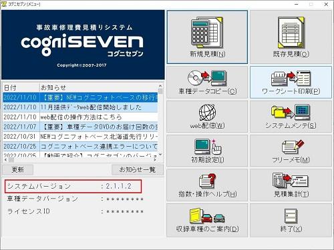Click news list scroll right arrow
334x250 pixels.
click(155, 160)
